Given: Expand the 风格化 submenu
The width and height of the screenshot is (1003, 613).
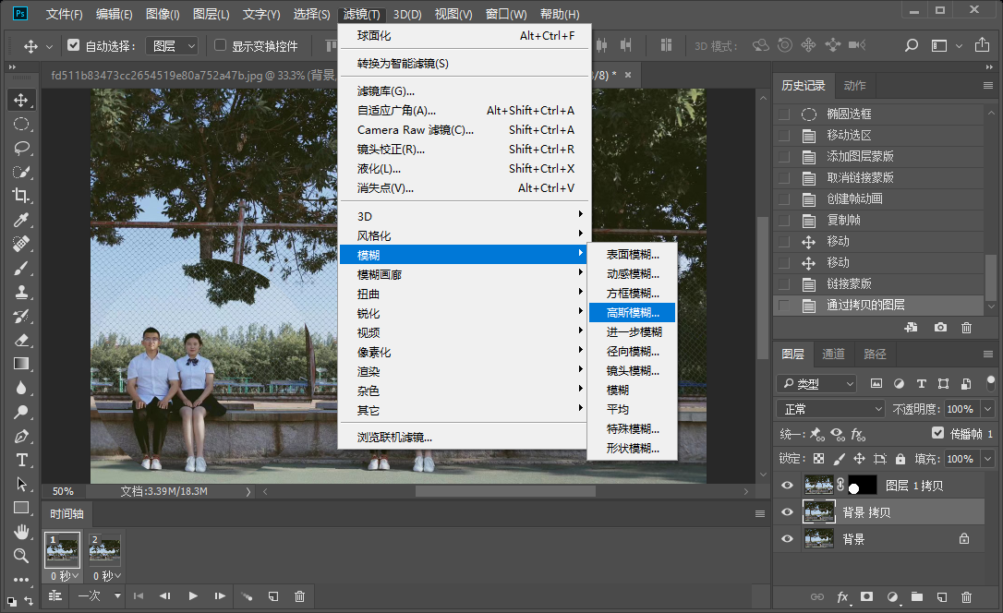Looking at the screenshot, I should click(463, 235).
